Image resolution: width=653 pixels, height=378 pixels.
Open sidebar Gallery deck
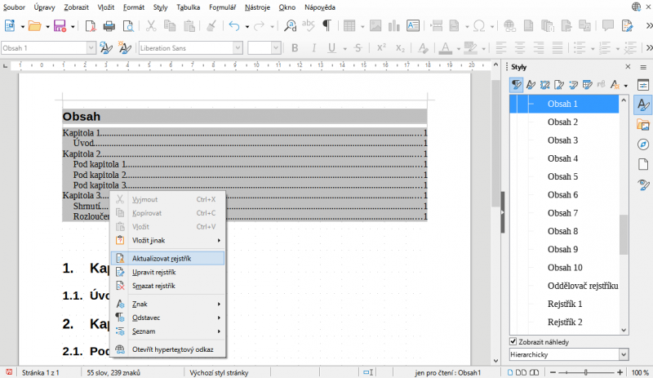pos(643,125)
